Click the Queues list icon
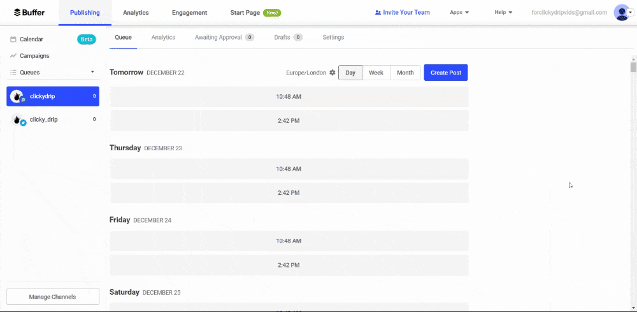Viewport: 637px width, 312px height. pyautogui.click(x=13, y=73)
